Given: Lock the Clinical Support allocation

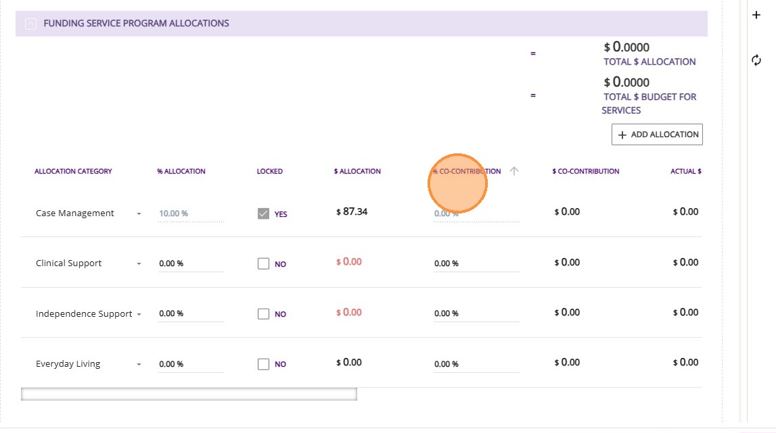Looking at the screenshot, I should [264, 263].
